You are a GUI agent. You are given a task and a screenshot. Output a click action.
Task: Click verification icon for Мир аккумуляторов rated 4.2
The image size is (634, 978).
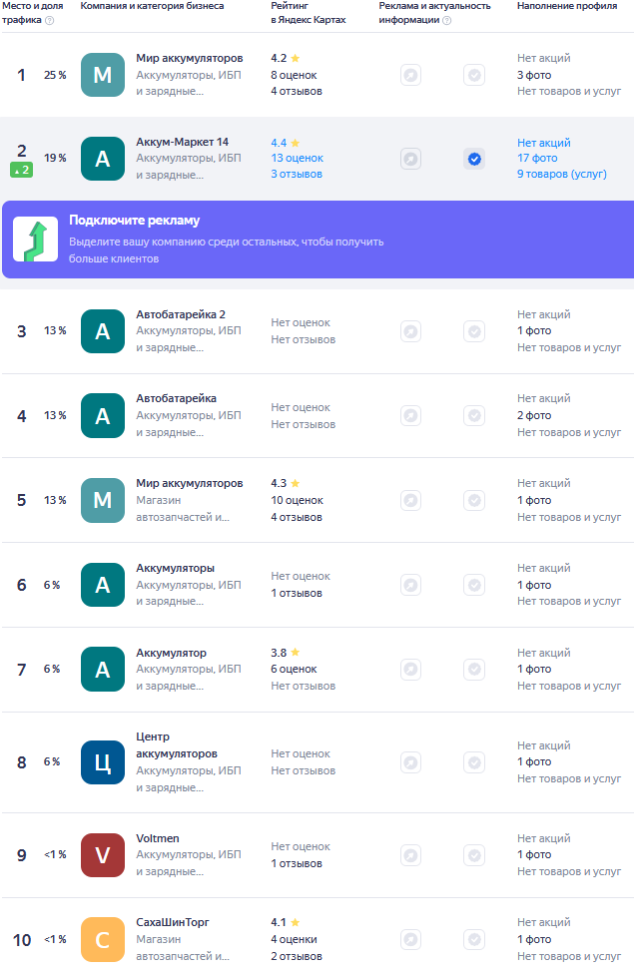[x=474, y=76]
